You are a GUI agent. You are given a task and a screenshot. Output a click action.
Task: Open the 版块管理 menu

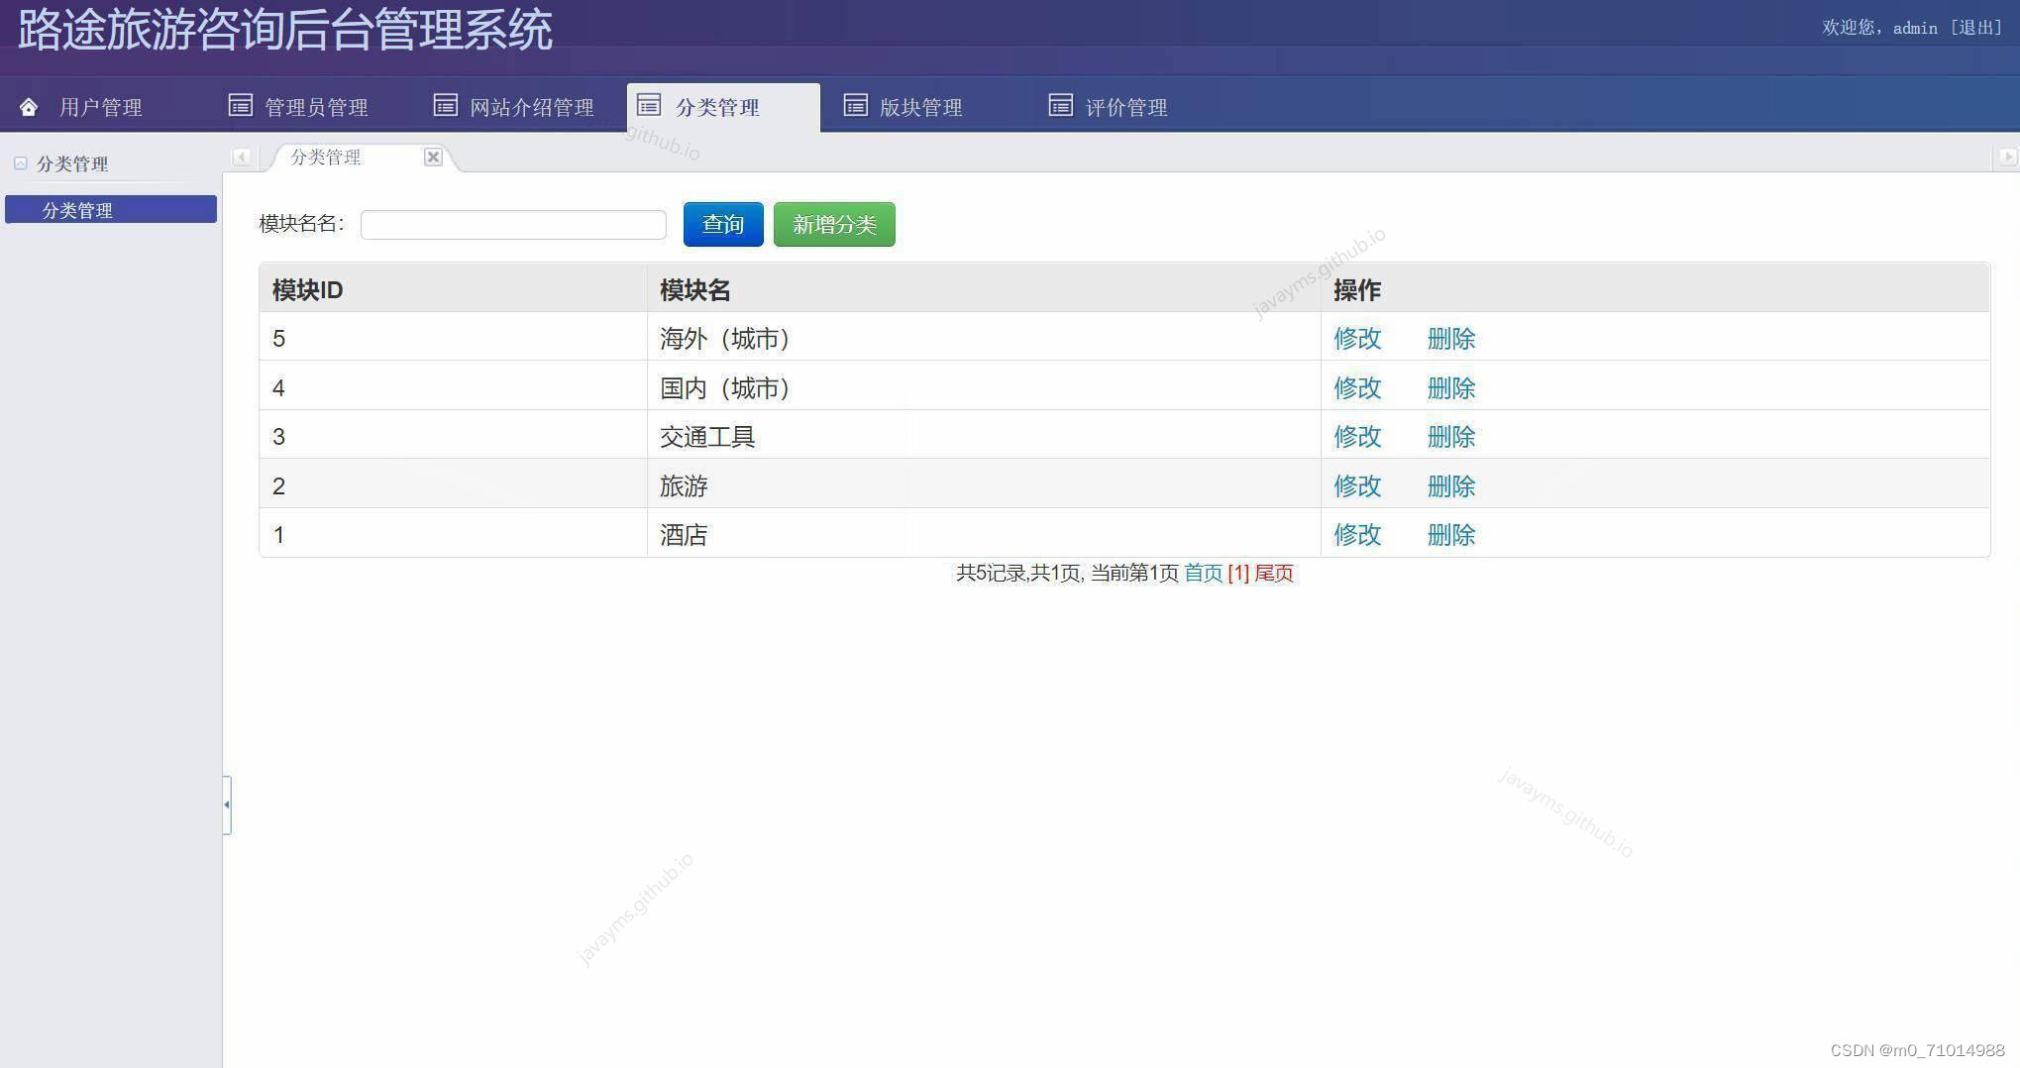pyautogui.click(x=921, y=107)
